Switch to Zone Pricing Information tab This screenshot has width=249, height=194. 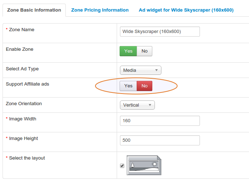100,10
